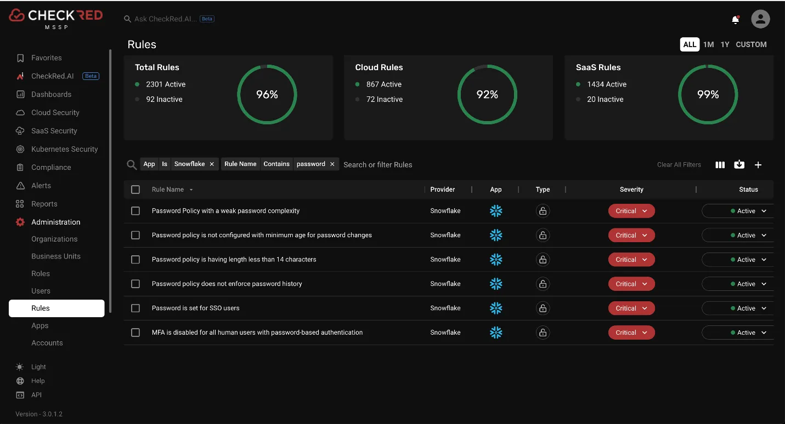Select the CUSTOM time range tab
The width and height of the screenshot is (785, 424).
point(751,44)
